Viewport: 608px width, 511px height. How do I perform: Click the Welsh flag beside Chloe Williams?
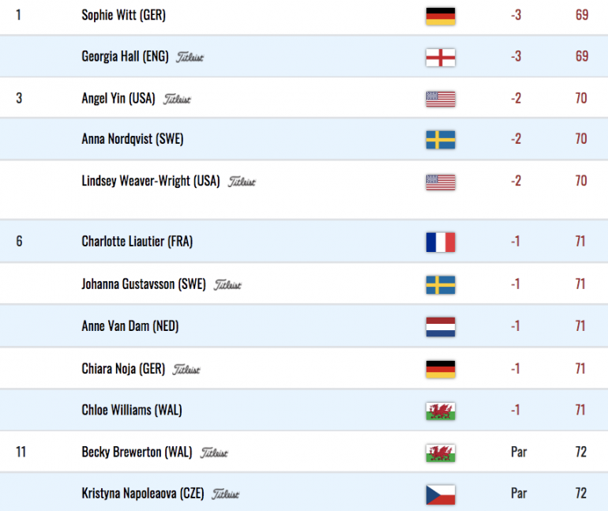440,411
